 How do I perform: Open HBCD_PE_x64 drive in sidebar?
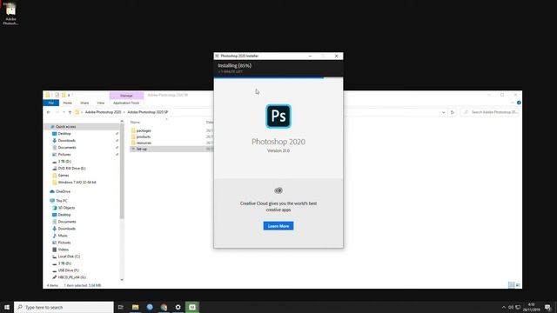(x=71, y=277)
